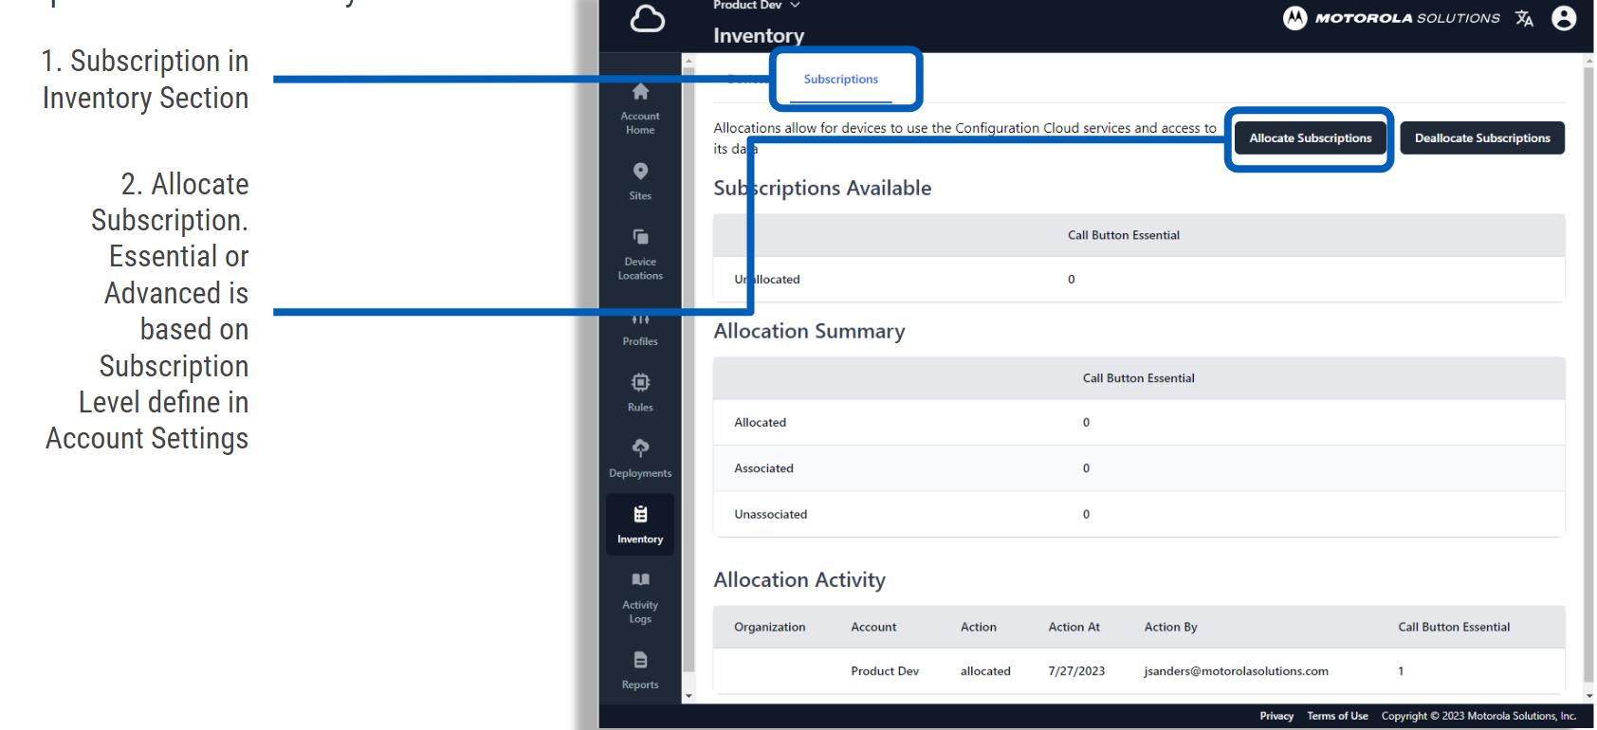The height and width of the screenshot is (730, 1597).
Task: Click the allocated action cell
Action: (x=985, y=671)
